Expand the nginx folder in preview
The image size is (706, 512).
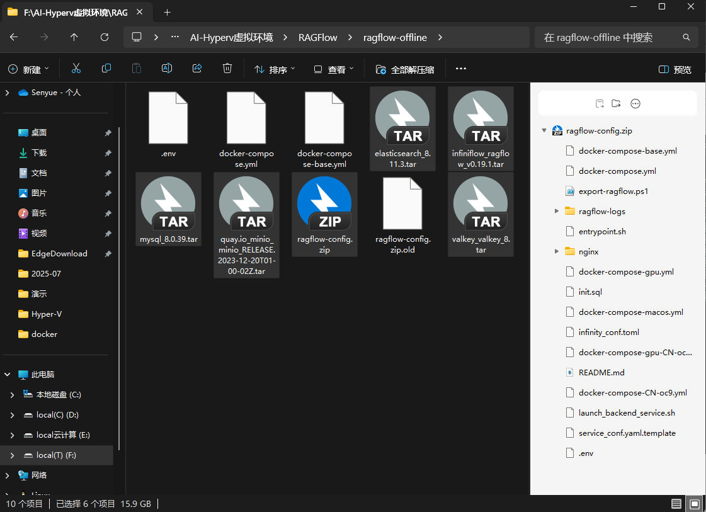tap(557, 251)
